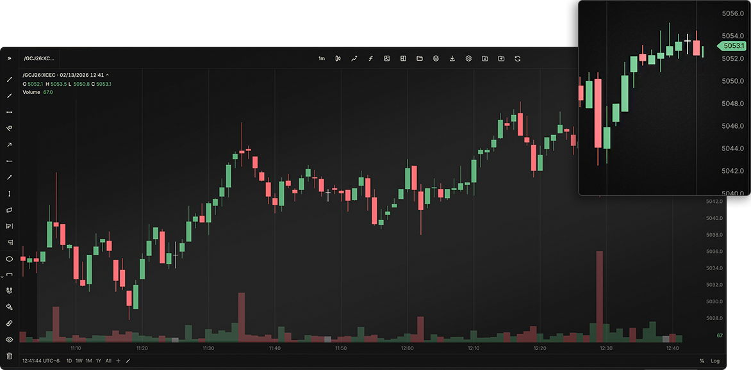Screen dimensions: 751x370
Task: Click the 5053.1 price label on the scale
Action: tap(732, 46)
